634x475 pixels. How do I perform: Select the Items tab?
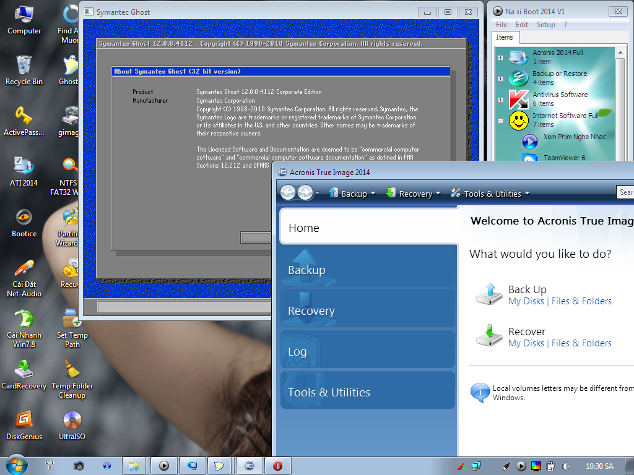point(505,37)
